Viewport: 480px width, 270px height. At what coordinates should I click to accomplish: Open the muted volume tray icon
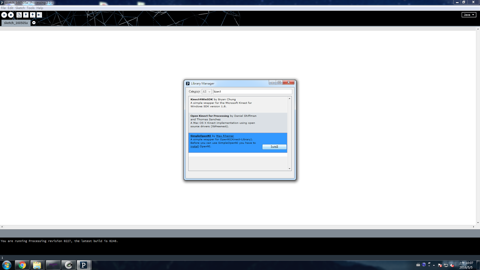point(452,265)
